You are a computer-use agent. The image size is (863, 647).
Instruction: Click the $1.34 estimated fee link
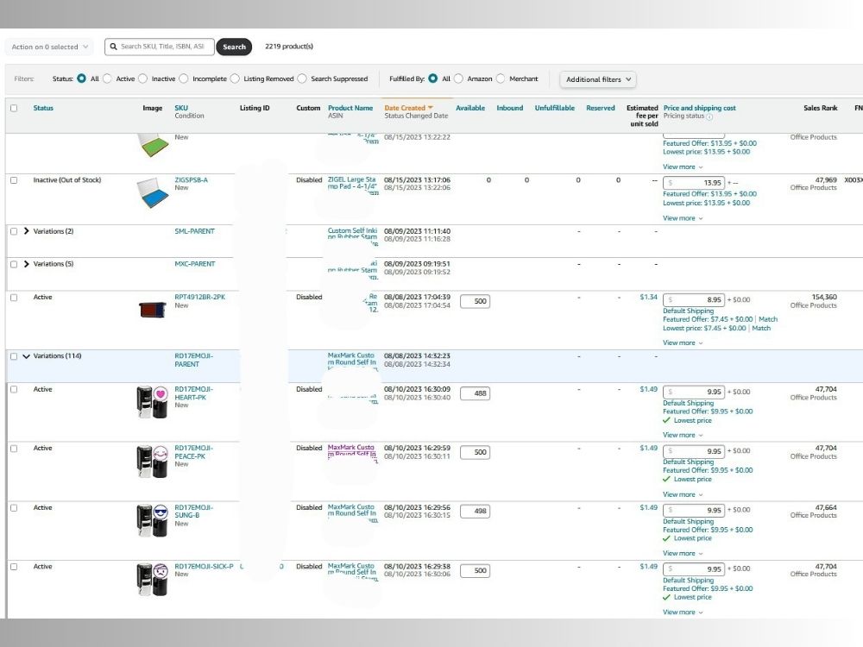(648, 297)
